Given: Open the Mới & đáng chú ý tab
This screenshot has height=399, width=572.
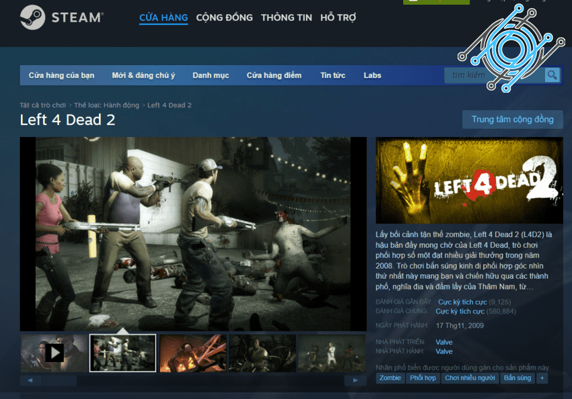Looking at the screenshot, I should tap(143, 75).
